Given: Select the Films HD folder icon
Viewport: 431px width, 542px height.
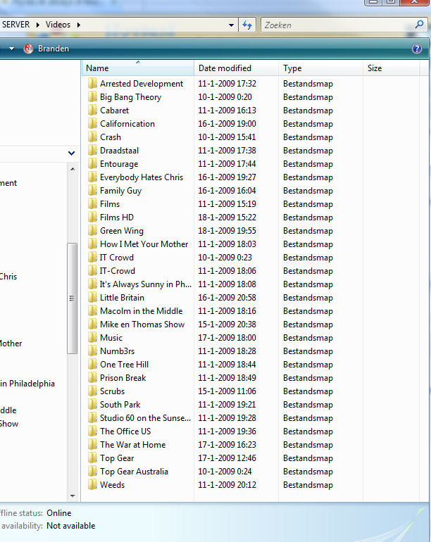Looking at the screenshot, I should pyautogui.click(x=92, y=218).
